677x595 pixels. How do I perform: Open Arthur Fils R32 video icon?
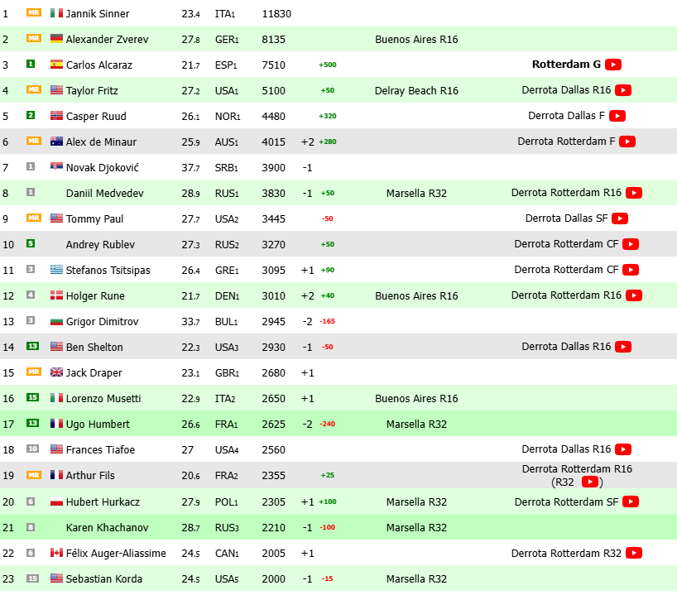point(590,482)
